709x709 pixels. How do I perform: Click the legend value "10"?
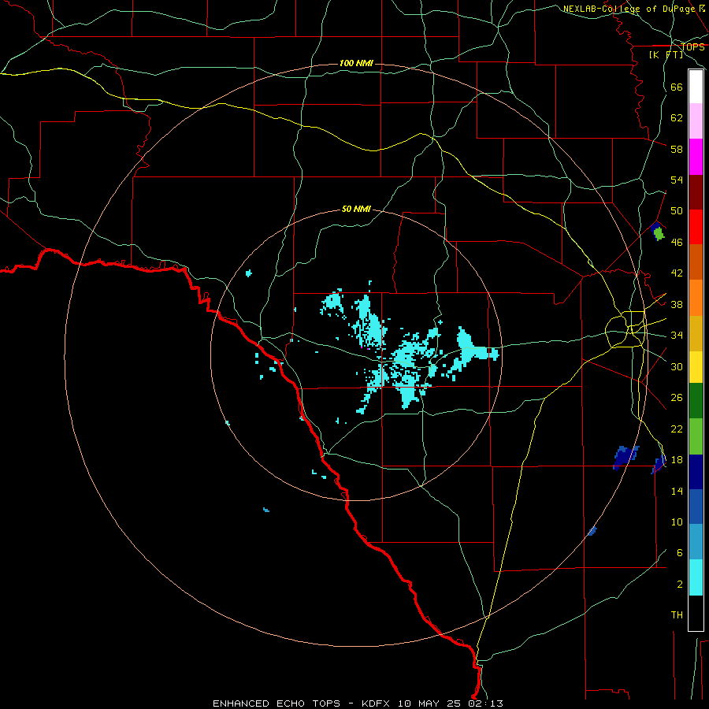(x=677, y=522)
